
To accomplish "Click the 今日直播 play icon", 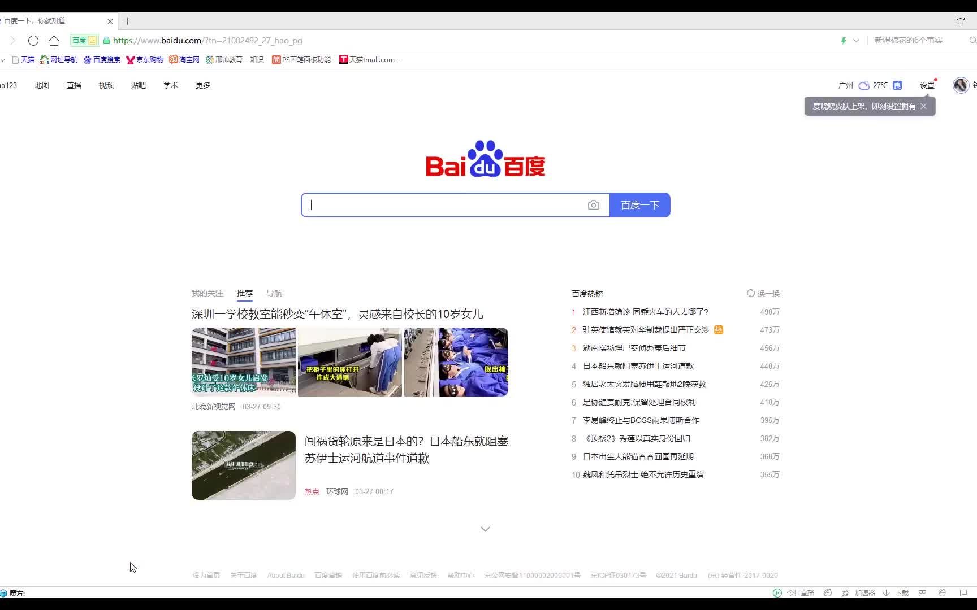I will point(777,592).
